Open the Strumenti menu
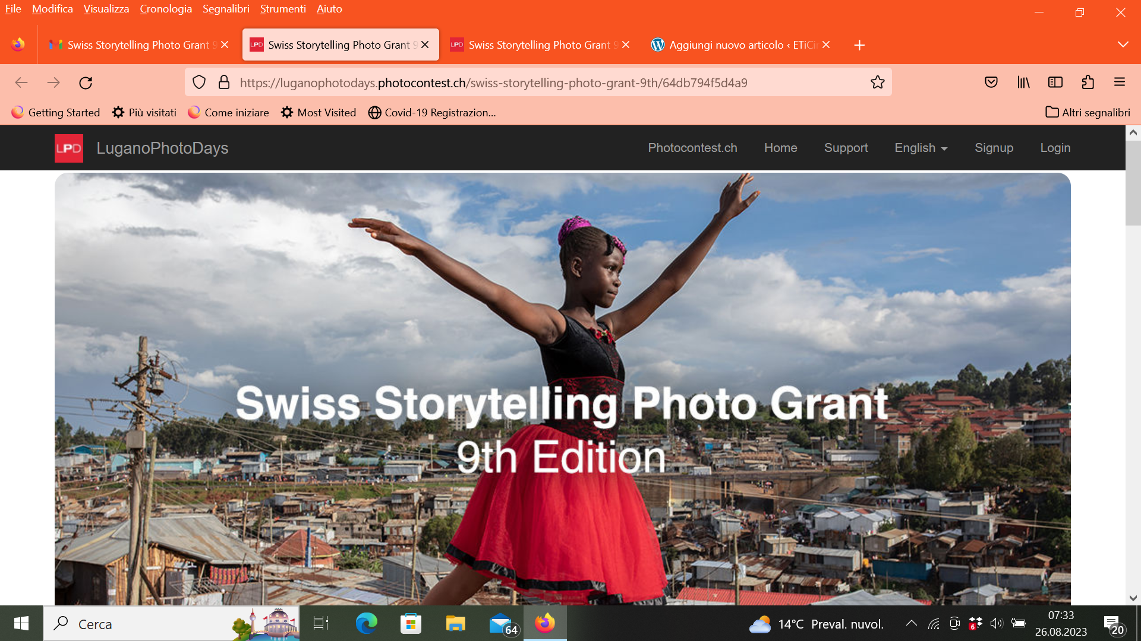 pyautogui.click(x=283, y=9)
